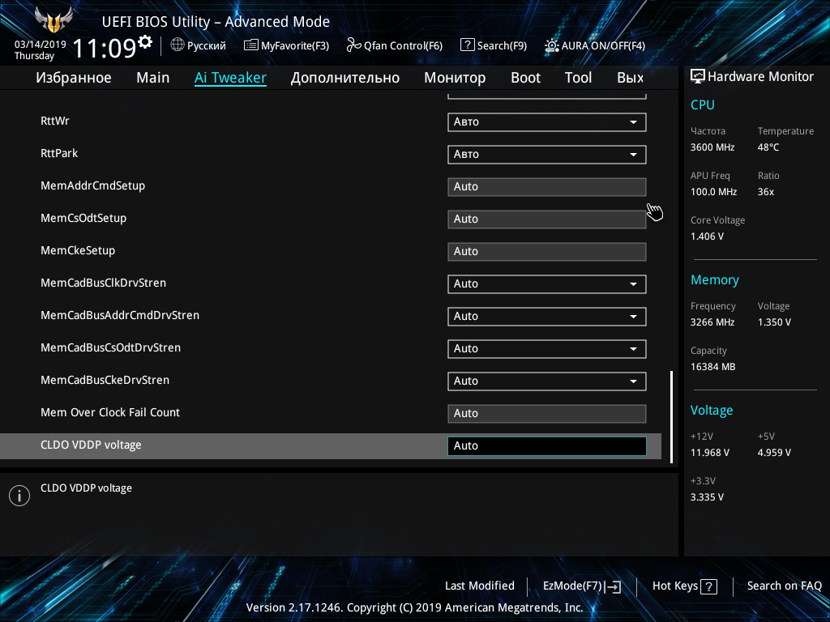Screen dimensions: 830x622
Task: Click the 03/14/2019 date text
Action: pos(41,45)
